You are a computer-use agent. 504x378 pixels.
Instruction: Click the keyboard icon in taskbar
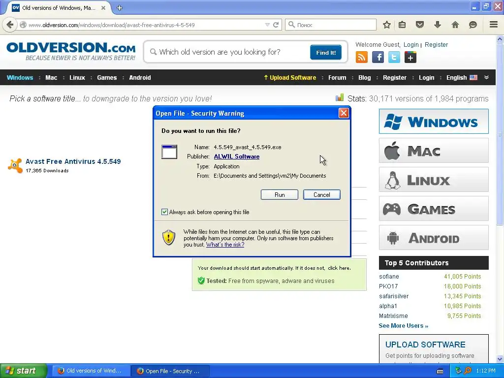coord(440,371)
